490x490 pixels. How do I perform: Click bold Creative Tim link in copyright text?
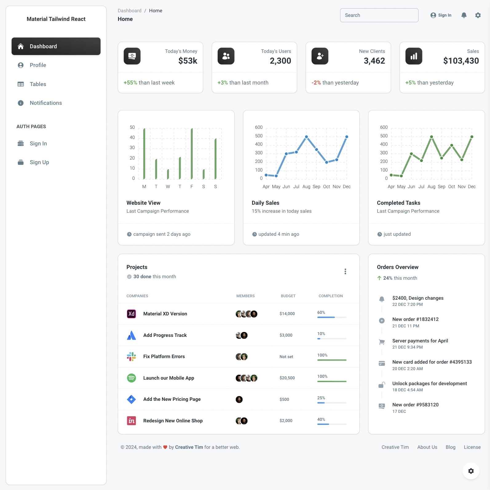click(189, 447)
